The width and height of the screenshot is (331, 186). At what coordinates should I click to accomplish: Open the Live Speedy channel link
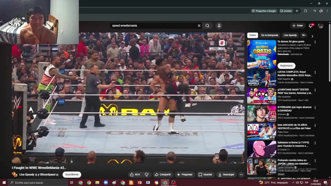[x=27, y=175]
